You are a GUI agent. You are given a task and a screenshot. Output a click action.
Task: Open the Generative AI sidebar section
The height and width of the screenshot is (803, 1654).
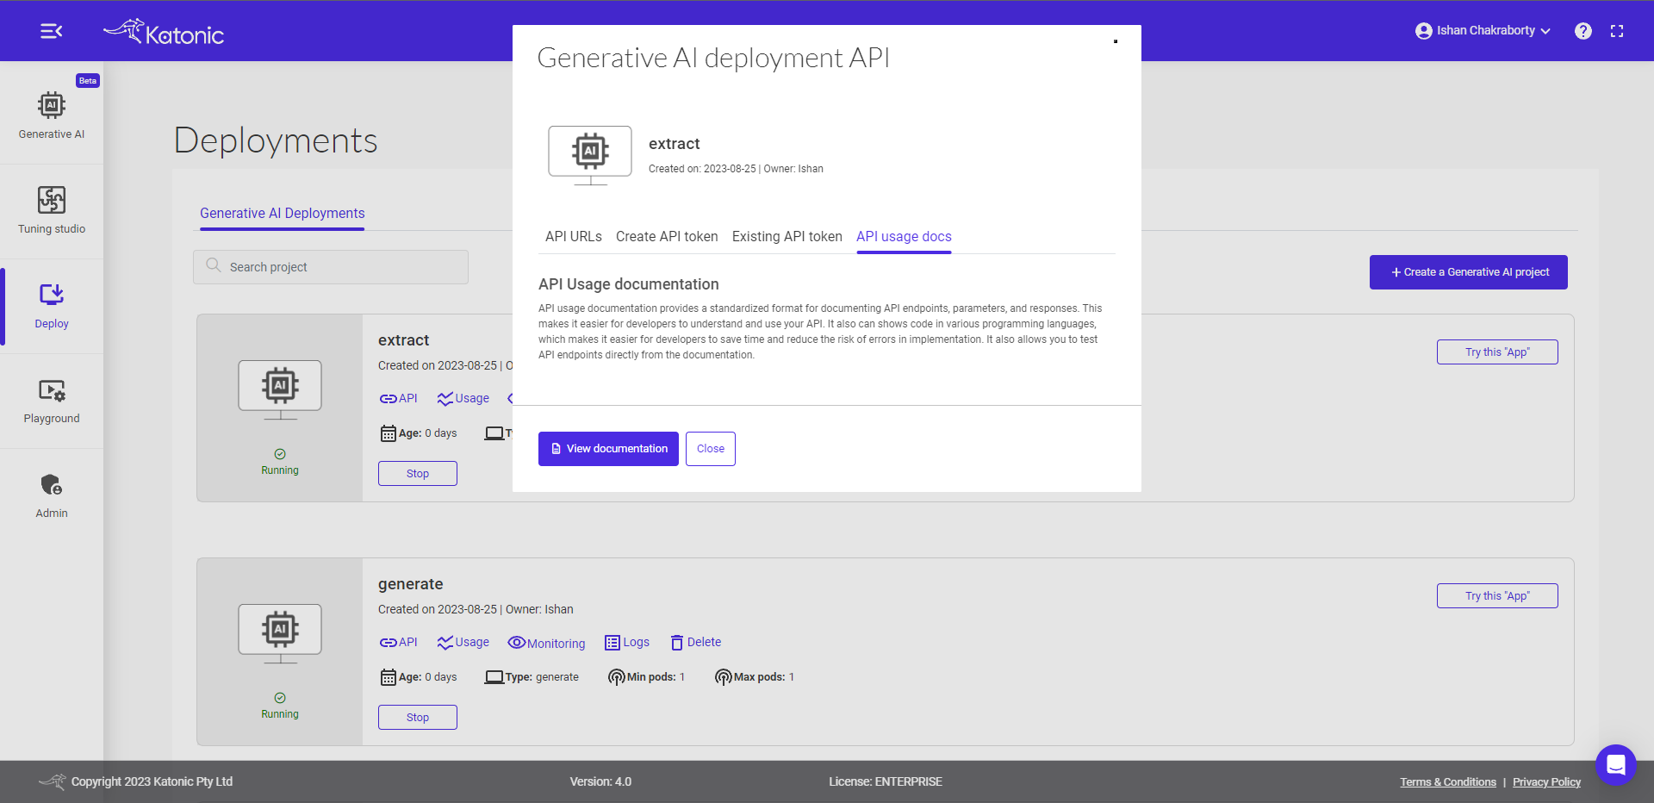click(52, 115)
